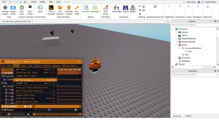Toggle the white circle on MatteoP04ita track
The height and width of the screenshot is (123, 219).
(x=25, y=106)
